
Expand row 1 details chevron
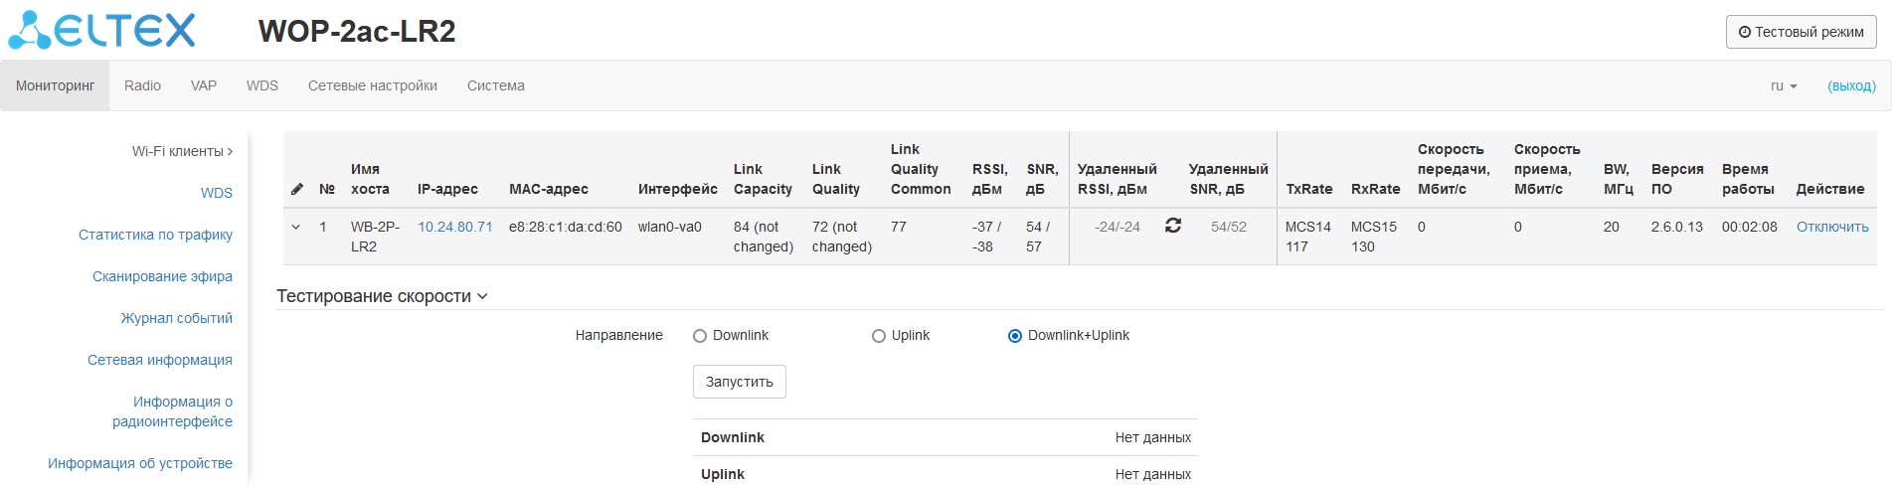pyautogui.click(x=295, y=227)
